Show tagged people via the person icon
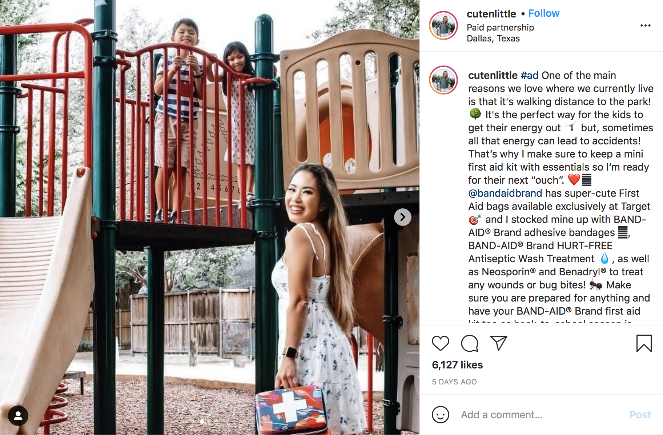Screen dimensions: 663x435 tap(18, 415)
